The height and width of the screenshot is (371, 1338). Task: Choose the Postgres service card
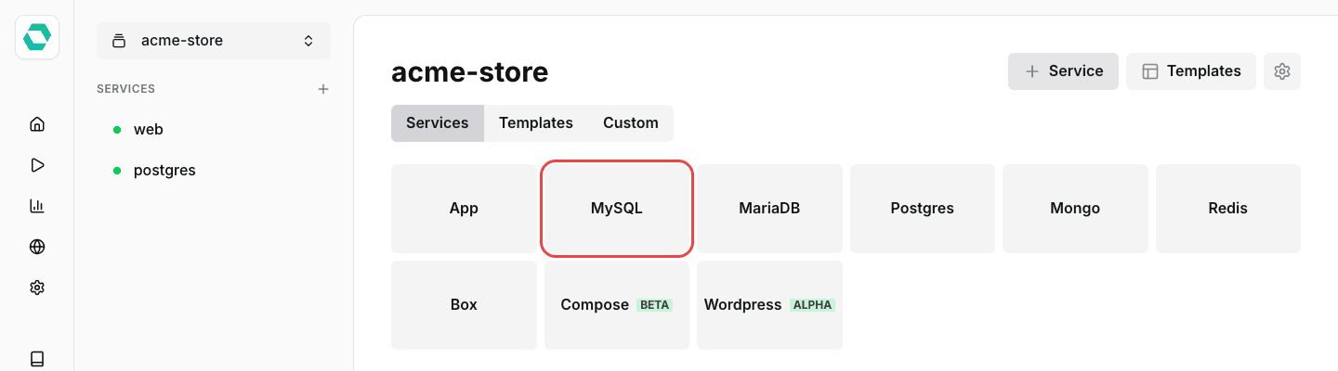pos(923,209)
